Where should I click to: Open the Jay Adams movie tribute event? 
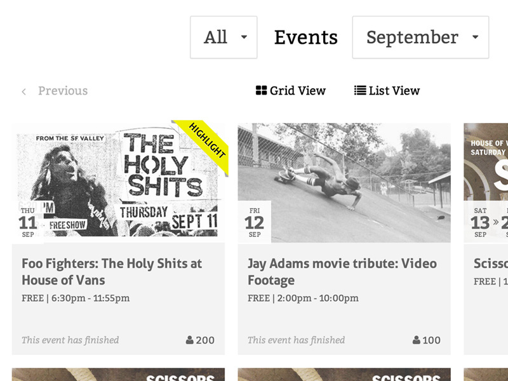[341, 271]
